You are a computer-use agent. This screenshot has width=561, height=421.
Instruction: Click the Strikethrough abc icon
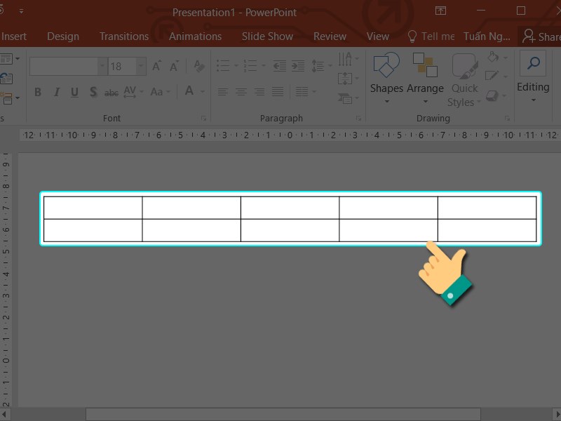click(x=111, y=92)
